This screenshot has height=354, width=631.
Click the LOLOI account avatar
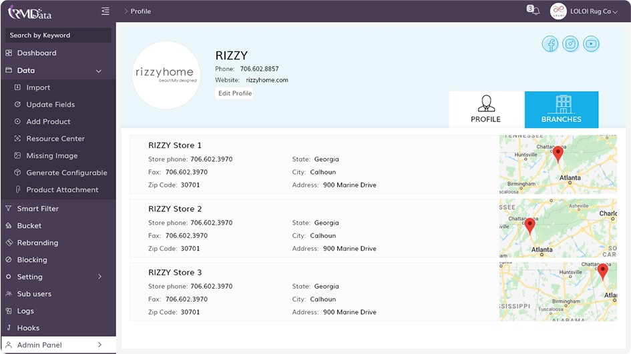(x=558, y=11)
